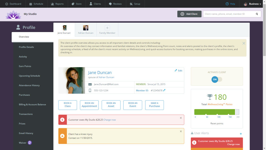Open the Reviews menu item

click(115, 4)
